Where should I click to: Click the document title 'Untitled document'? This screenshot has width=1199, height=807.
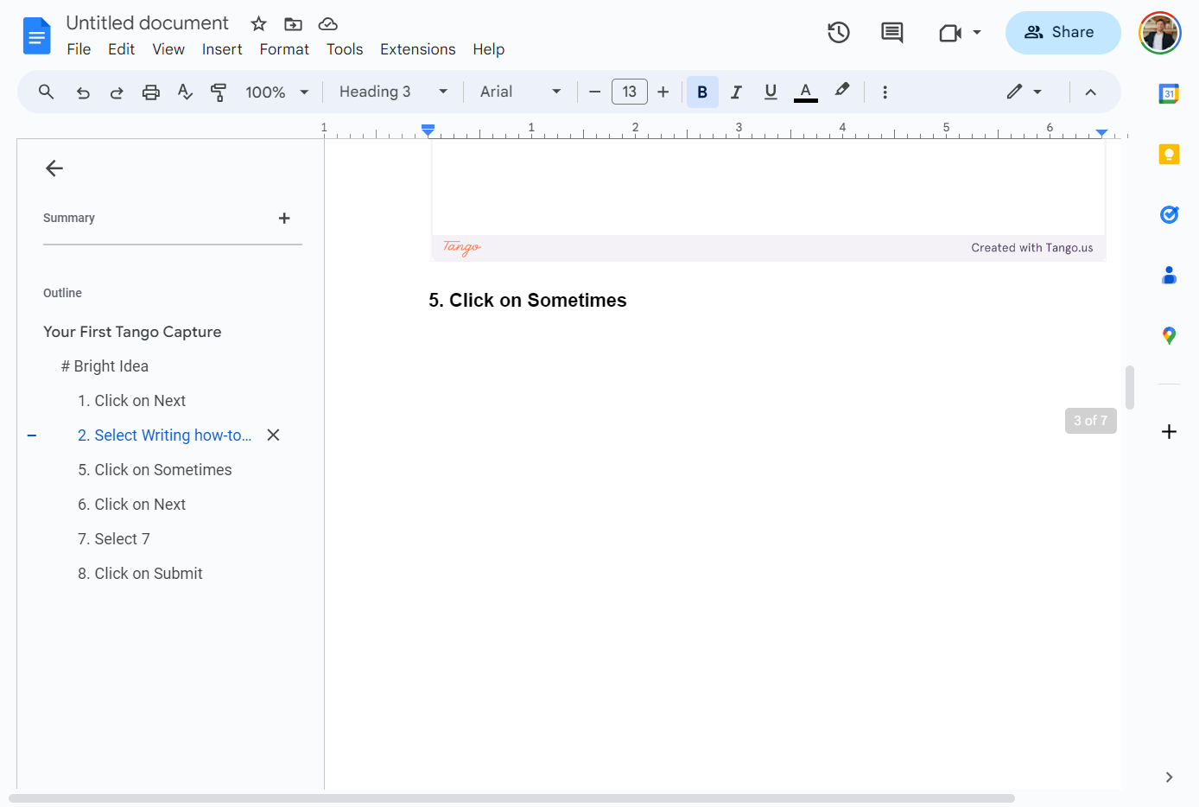coord(148,23)
